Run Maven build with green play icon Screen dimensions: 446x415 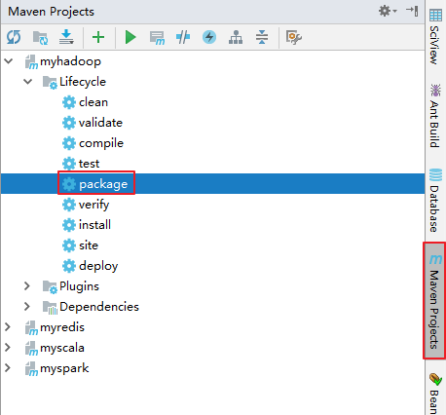pyautogui.click(x=130, y=37)
